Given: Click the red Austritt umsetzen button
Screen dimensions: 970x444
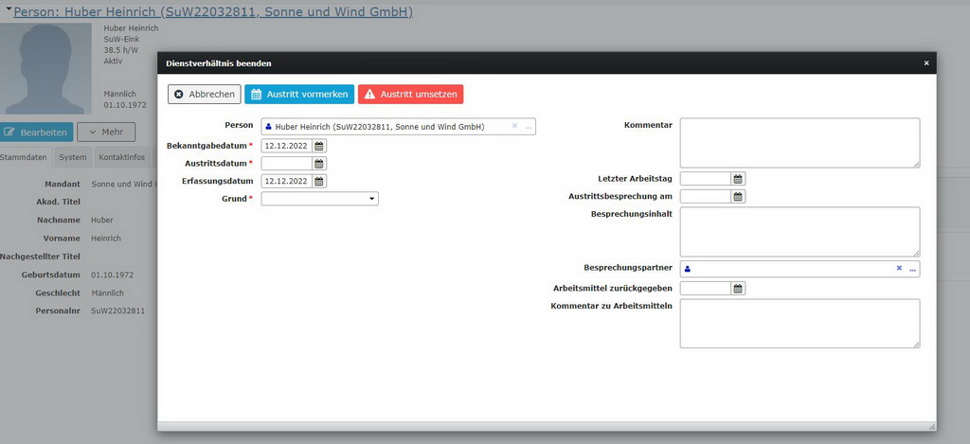Looking at the screenshot, I should (411, 94).
